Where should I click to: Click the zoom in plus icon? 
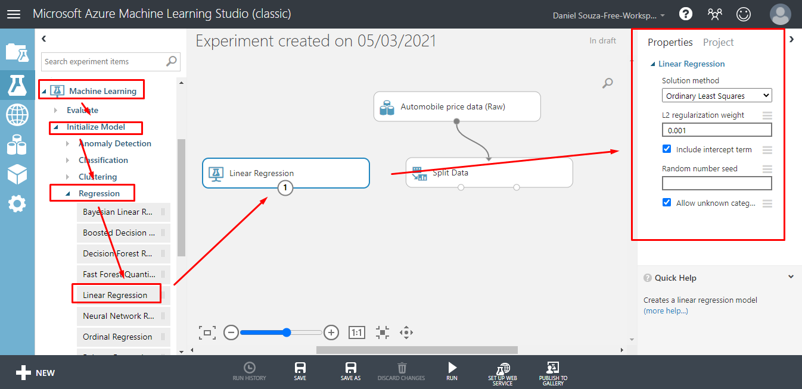click(331, 332)
